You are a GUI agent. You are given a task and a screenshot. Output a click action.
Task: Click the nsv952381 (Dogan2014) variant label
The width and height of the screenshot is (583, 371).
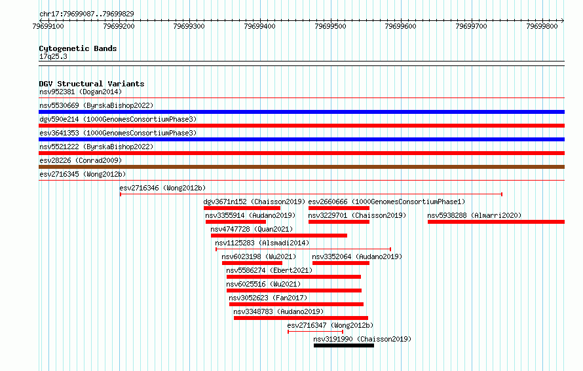(x=81, y=92)
